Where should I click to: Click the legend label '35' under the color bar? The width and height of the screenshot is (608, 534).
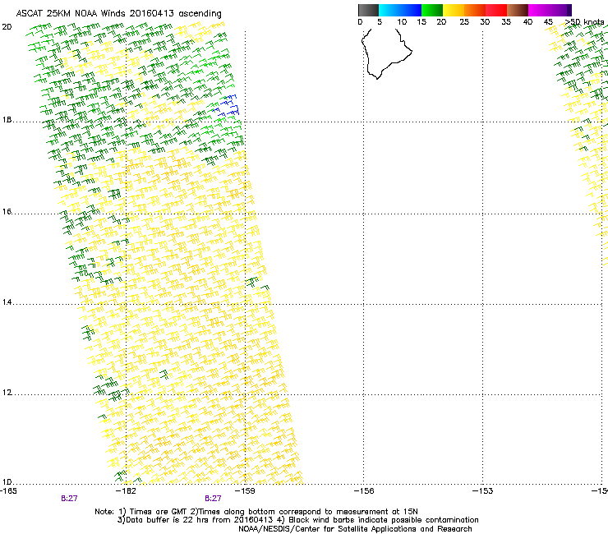tap(506, 22)
